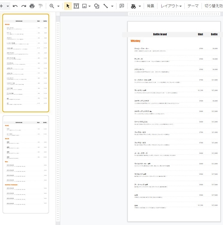Click the ジョニーウォーカー item name
Viewport: 223px width, 225px height.
(142, 48)
